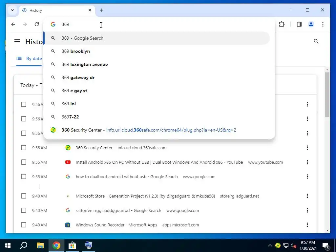Viewport: 336px width, 252px height.
Task: Select checkbox for third 9:56 AM entry
Action: click(24, 133)
